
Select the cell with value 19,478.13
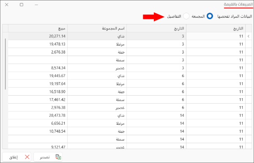(38, 44)
